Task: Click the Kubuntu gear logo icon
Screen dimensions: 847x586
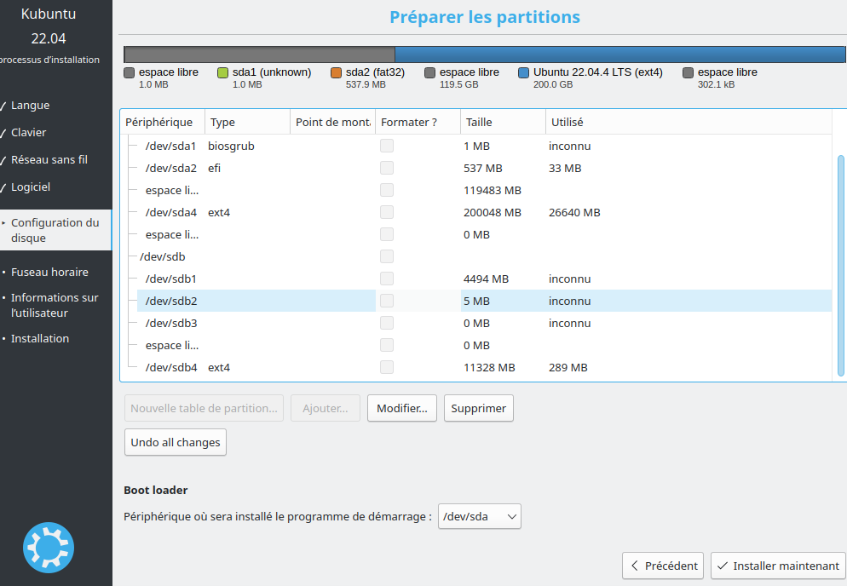Action: tap(49, 547)
